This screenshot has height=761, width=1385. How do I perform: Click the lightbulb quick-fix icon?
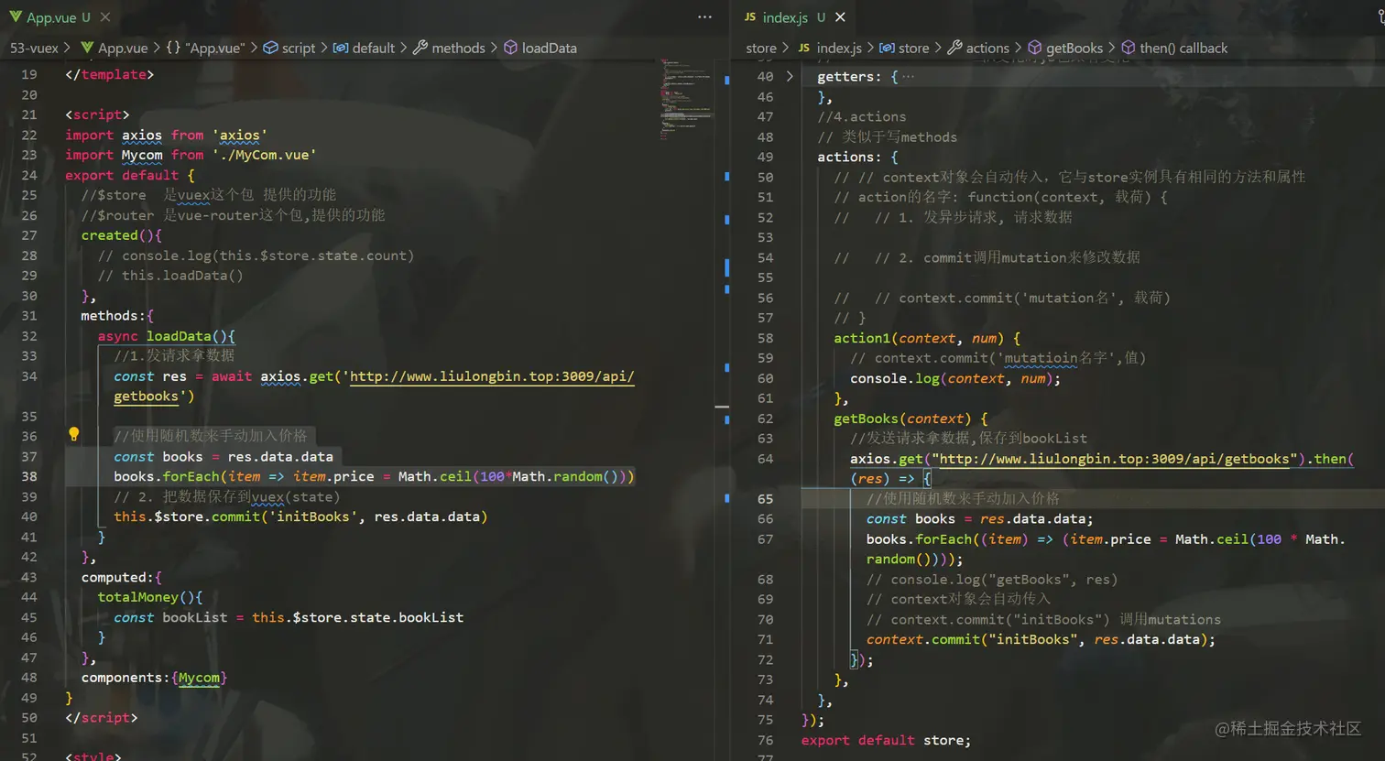(74, 435)
